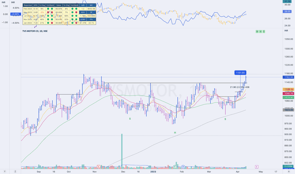Click the 'EPS' column header
Screen dimensions: 295x174
tap(35, 5)
